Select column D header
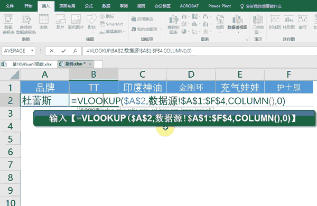This screenshot has height=206, width=317. coord(191,74)
